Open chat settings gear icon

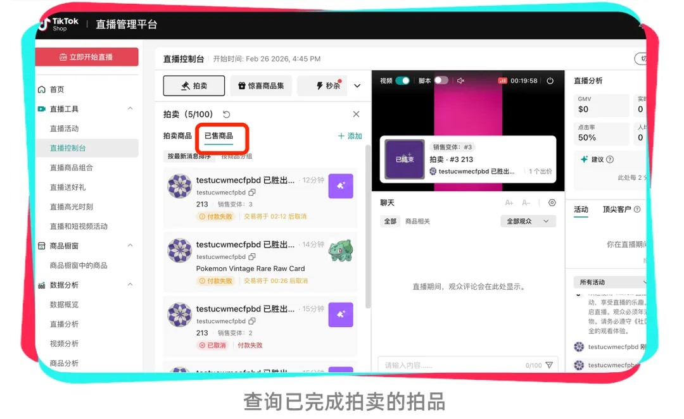tap(552, 203)
